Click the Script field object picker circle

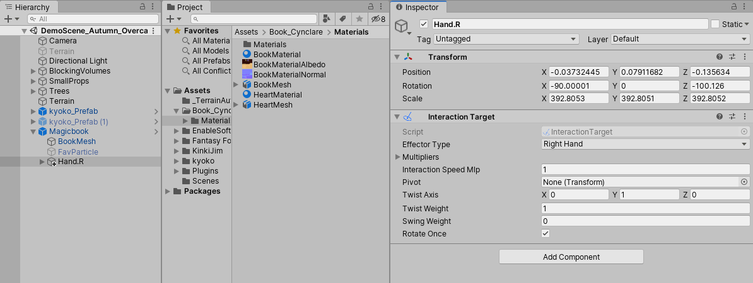(744, 131)
